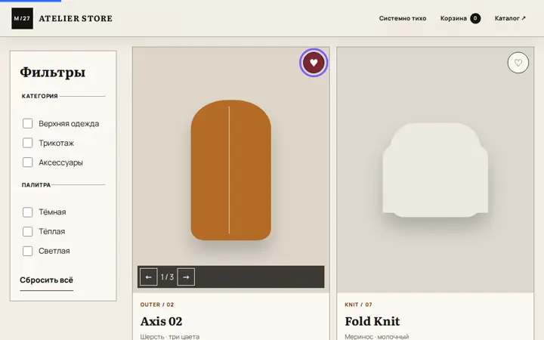544x340 pixels.
Task: Open the ATELIER STORE home link
Action: [x=76, y=18]
